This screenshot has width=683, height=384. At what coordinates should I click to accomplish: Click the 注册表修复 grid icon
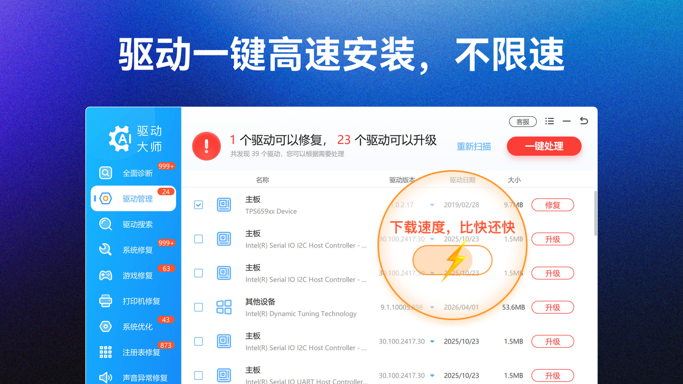click(106, 352)
